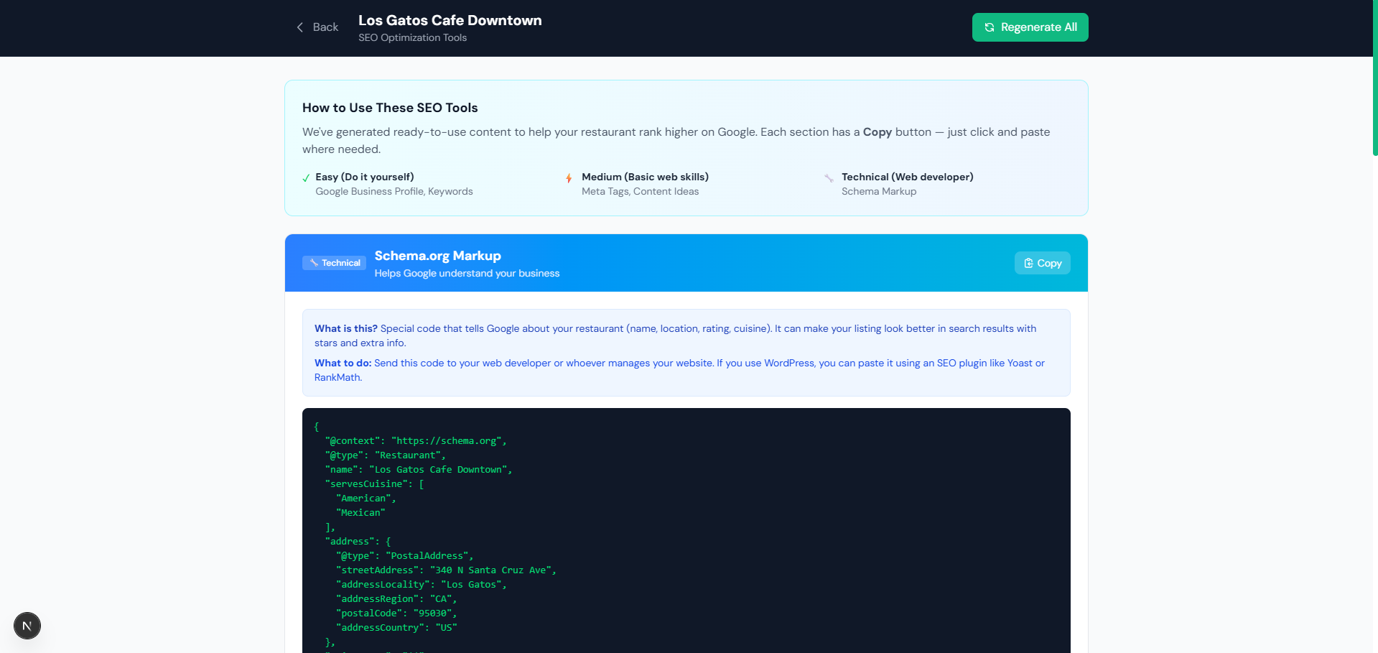Click the Meta Tags, Content Ideas label
Viewport: 1378px width, 653px height.
[640, 192]
